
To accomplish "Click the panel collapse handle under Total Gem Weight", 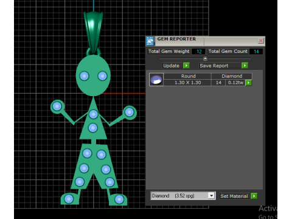I will click(x=205, y=58).
